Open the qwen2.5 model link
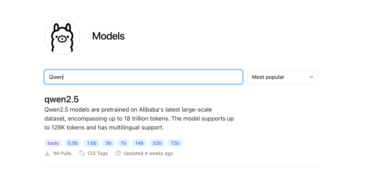This screenshot has height=174, width=366. tap(62, 99)
